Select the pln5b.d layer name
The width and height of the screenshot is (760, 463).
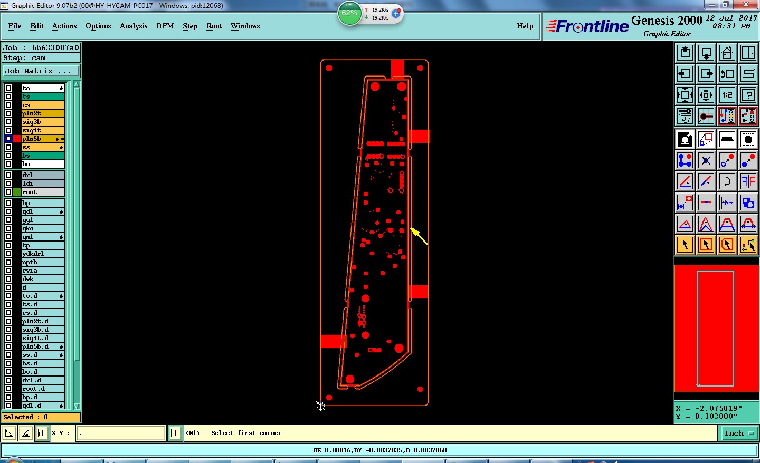pyautogui.click(x=43, y=346)
